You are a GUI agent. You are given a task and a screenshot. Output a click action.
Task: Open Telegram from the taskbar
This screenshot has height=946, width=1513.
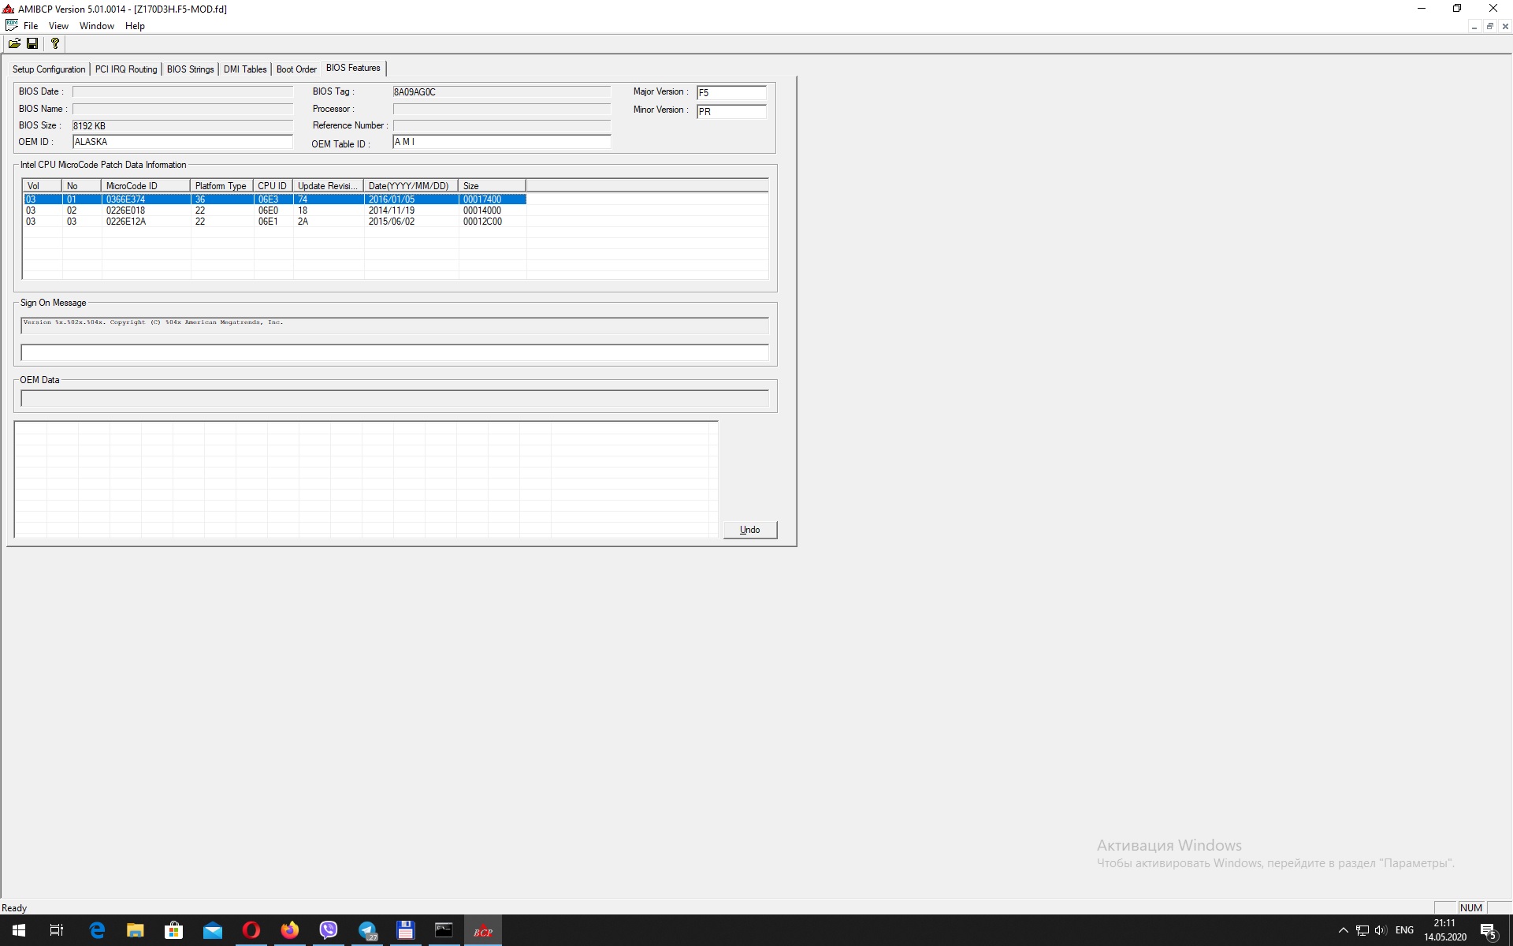pos(367,930)
